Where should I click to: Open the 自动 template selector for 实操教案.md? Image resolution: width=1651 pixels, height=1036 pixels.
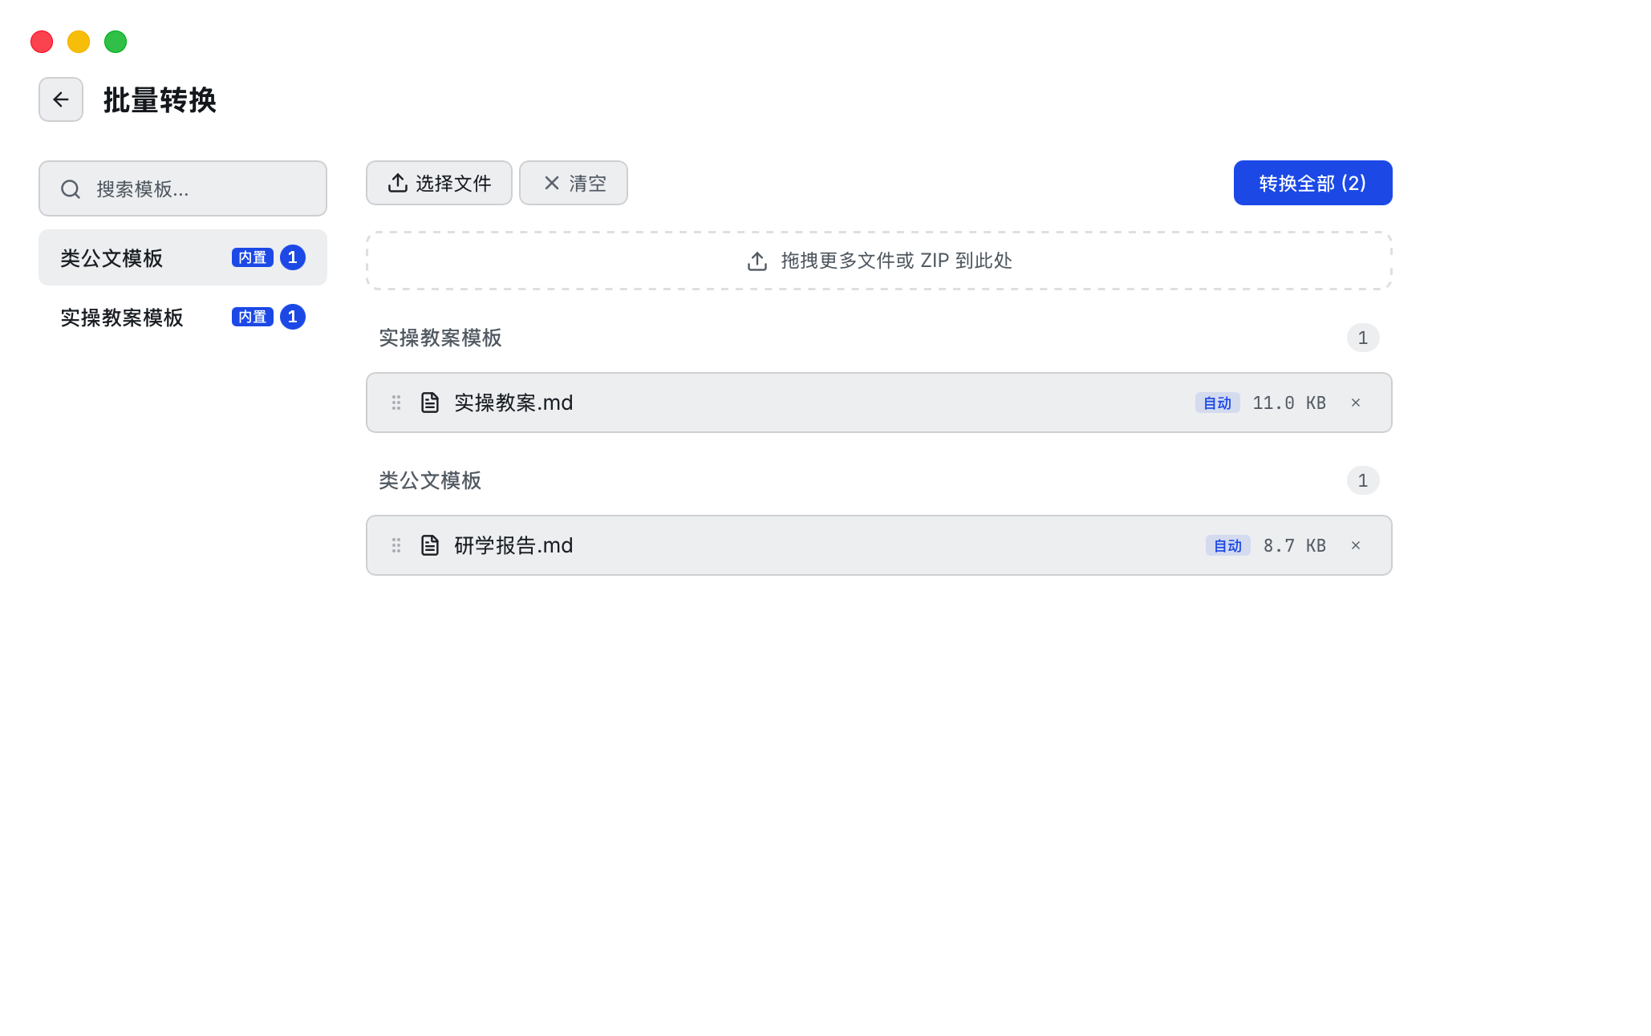(x=1217, y=403)
